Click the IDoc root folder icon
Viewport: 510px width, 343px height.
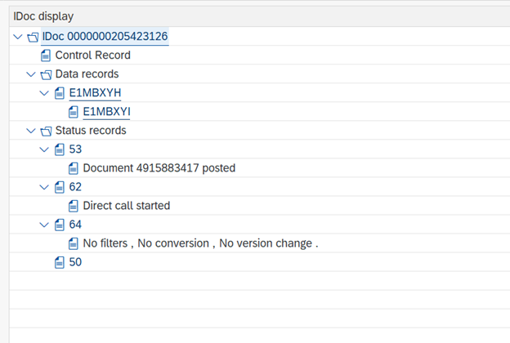(x=33, y=37)
